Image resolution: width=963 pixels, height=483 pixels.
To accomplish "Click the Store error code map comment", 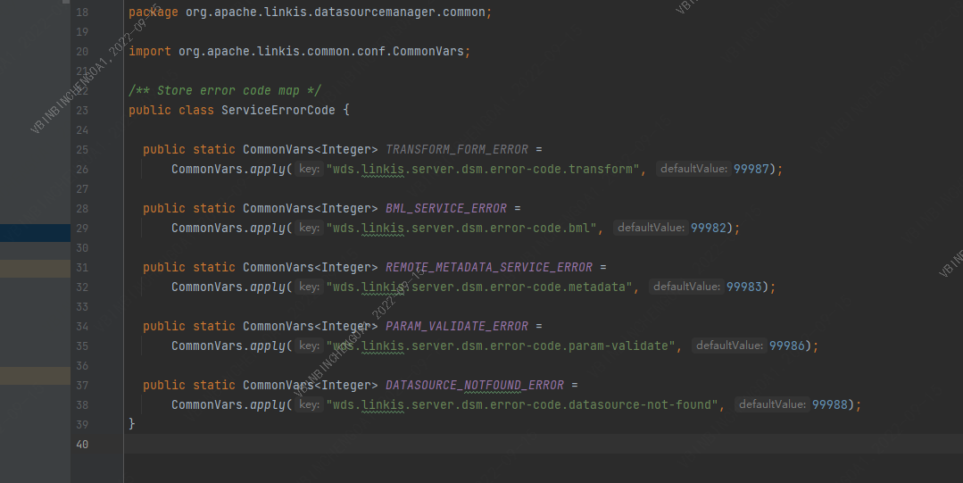I will pos(225,91).
